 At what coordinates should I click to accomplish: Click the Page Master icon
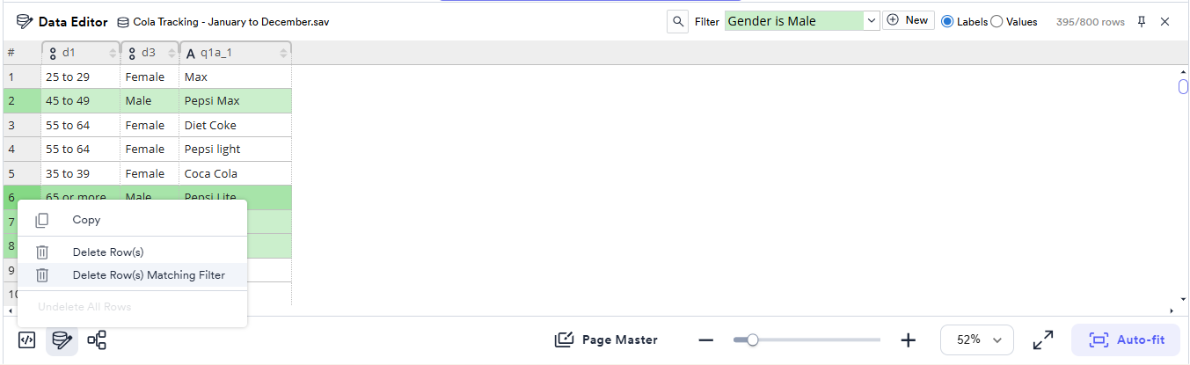(564, 339)
